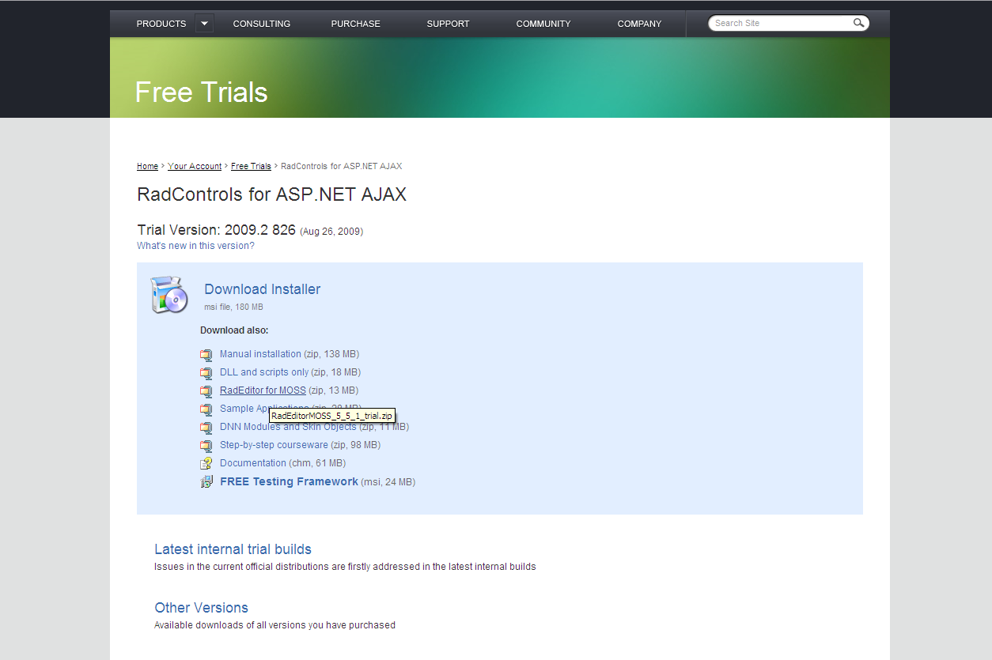This screenshot has width=992, height=660.
Task: Open Latest internal trial builds
Action: coord(233,549)
